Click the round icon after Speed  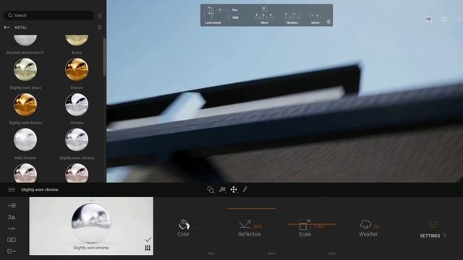pos(328,22)
